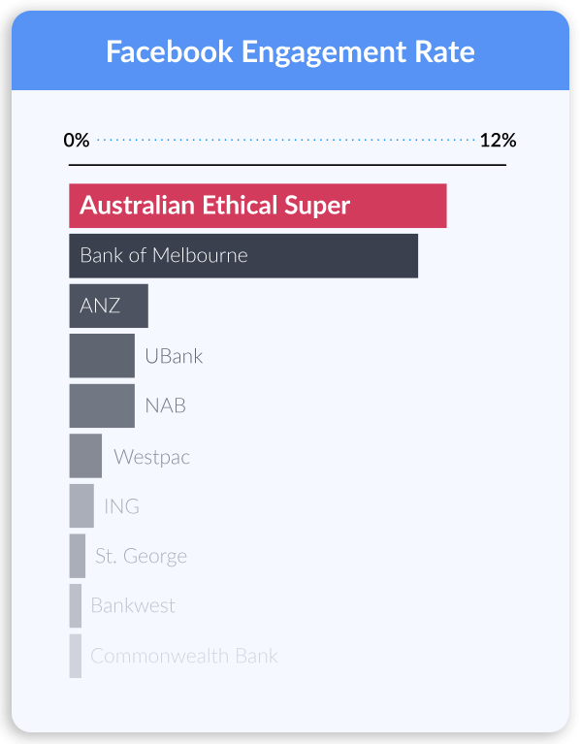Click the 12% axis label
The height and width of the screenshot is (744, 581).
498,140
